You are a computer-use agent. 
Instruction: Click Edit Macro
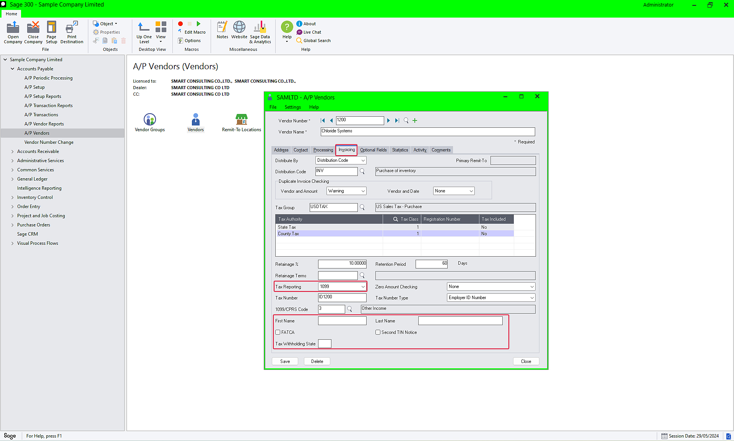click(x=192, y=32)
